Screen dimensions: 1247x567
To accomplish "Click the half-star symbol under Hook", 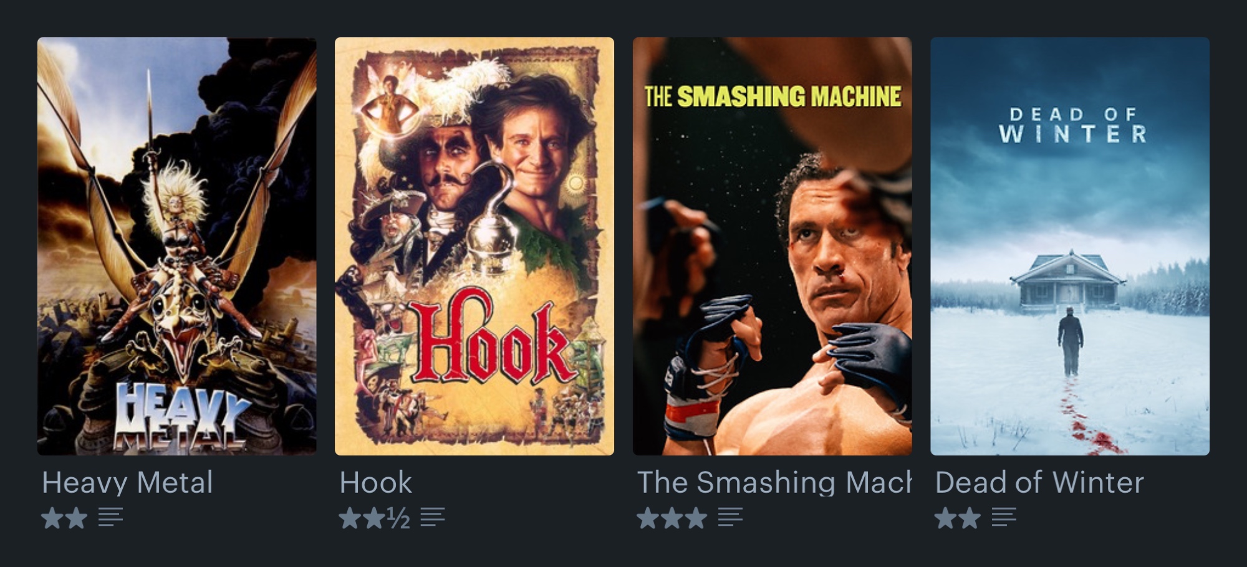I will [x=398, y=518].
